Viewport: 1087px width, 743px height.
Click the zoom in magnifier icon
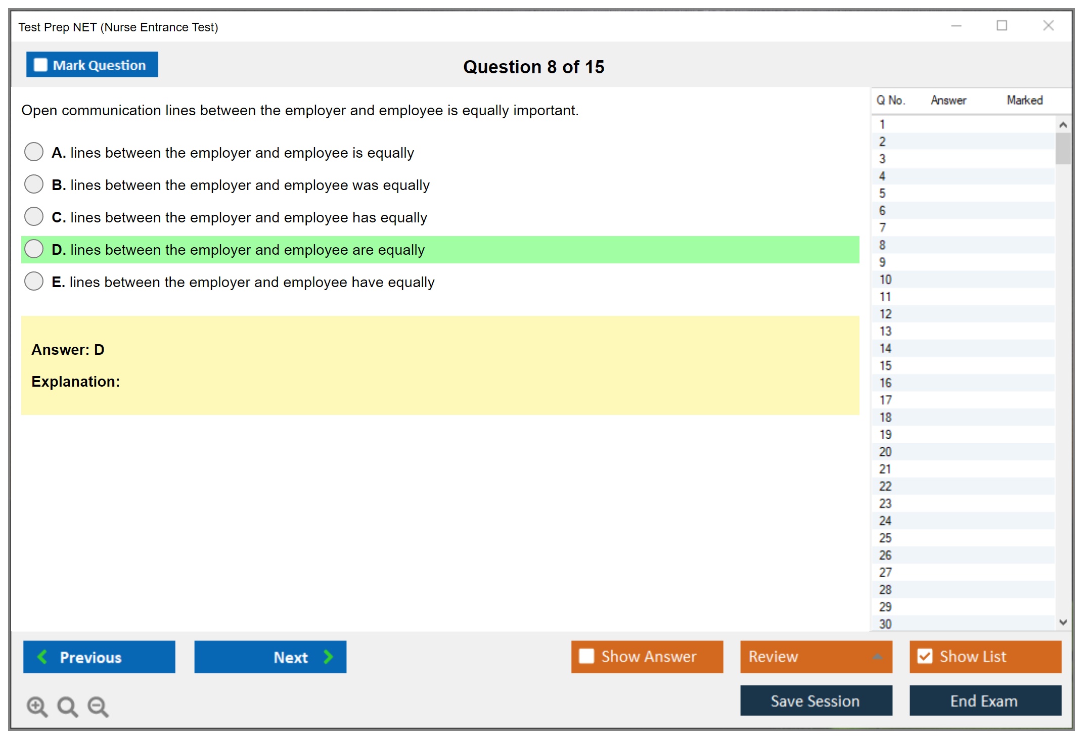pyautogui.click(x=37, y=706)
